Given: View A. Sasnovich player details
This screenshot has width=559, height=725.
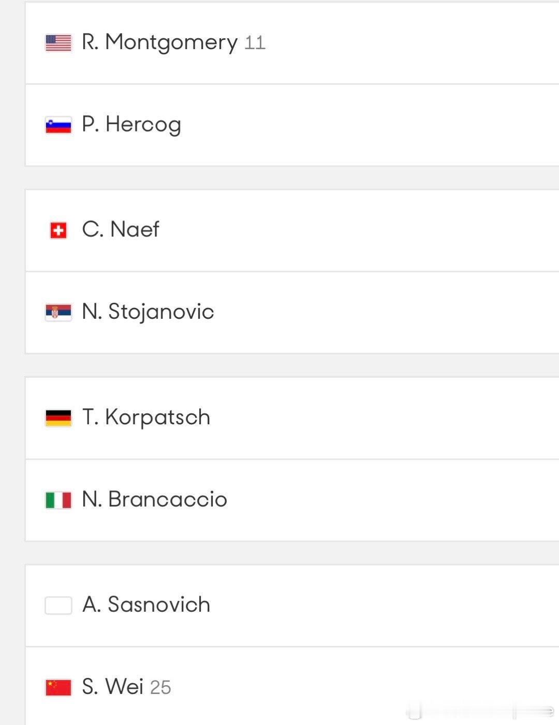Looking at the screenshot, I should (146, 604).
